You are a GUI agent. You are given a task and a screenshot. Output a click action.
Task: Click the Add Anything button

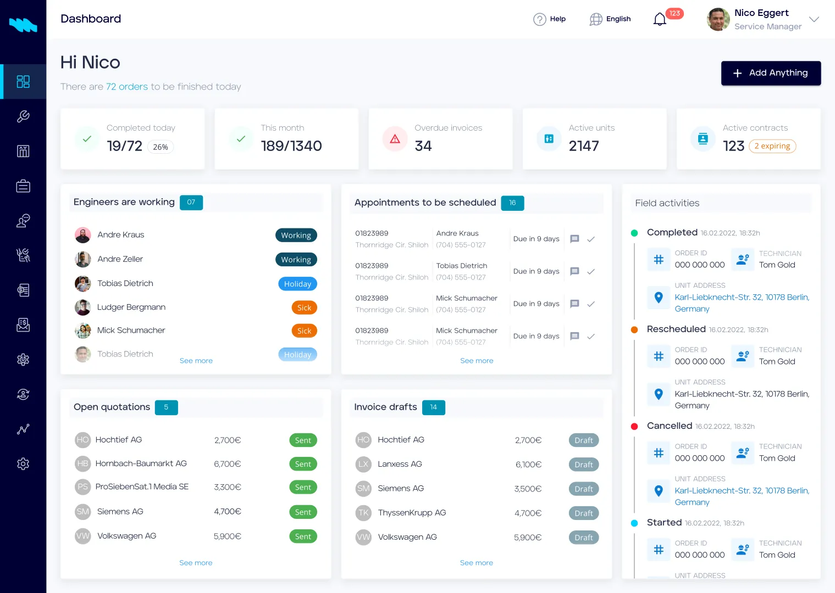point(771,73)
